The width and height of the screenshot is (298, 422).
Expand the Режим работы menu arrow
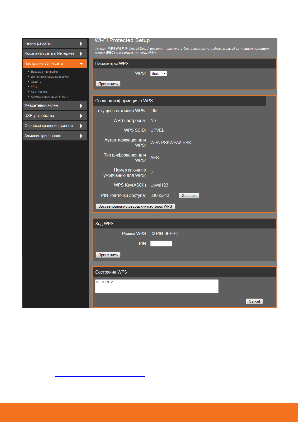click(81, 44)
